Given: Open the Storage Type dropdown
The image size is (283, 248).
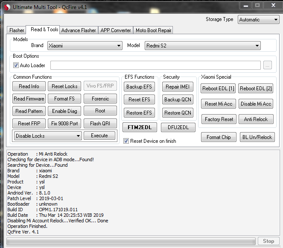Looking at the screenshot, I should point(258,20).
